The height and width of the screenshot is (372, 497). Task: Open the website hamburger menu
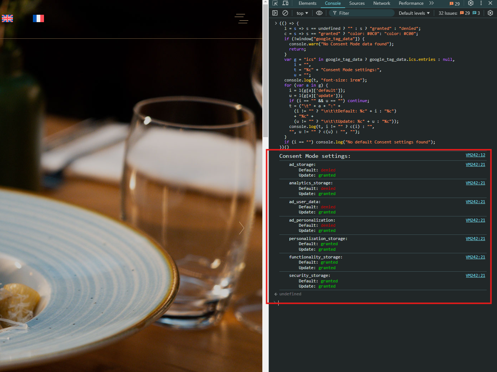(x=241, y=18)
